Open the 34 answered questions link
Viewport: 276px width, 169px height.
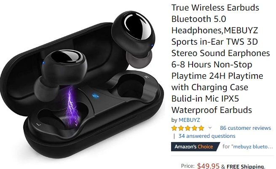207,136
